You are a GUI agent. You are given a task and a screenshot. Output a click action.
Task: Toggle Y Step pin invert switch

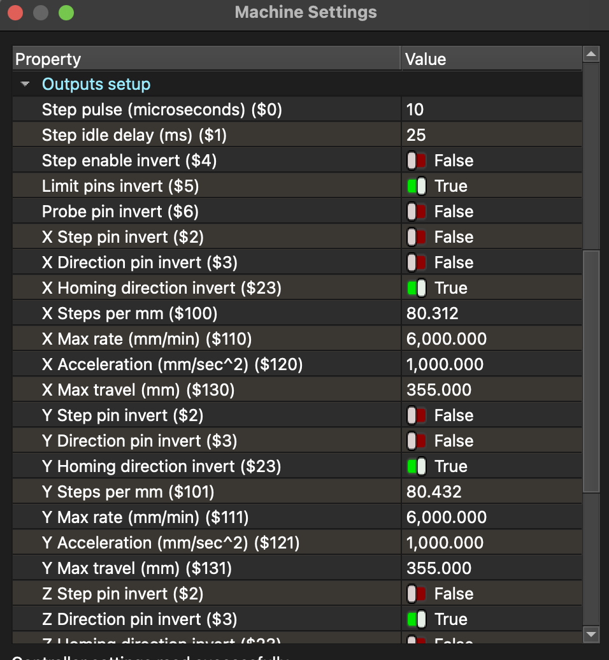click(x=417, y=415)
